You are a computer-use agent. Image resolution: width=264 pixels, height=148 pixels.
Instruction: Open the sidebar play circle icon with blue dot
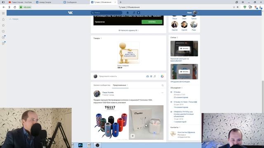coord(3,37)
